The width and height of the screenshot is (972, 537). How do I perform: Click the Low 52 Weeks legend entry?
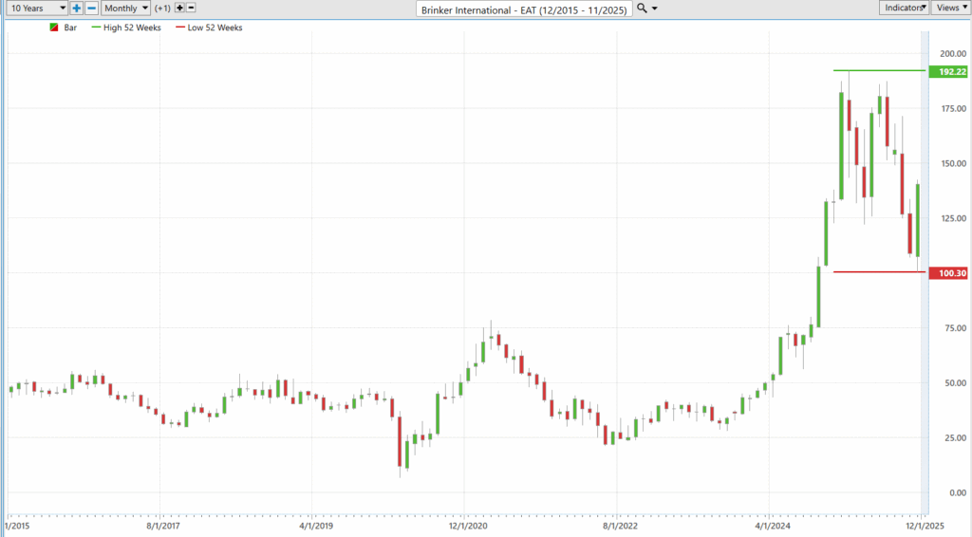tap(209, 28)
